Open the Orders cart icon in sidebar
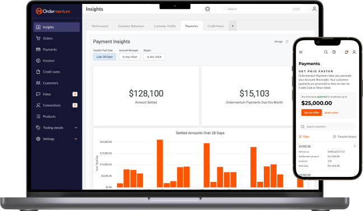The image size is (363, 211). tap(38, 38)
